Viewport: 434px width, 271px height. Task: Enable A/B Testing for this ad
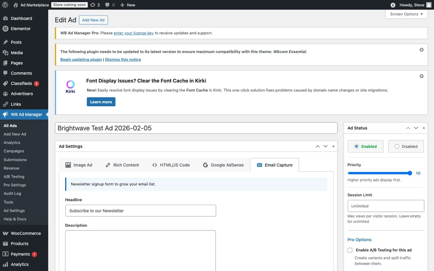[350, 250]
